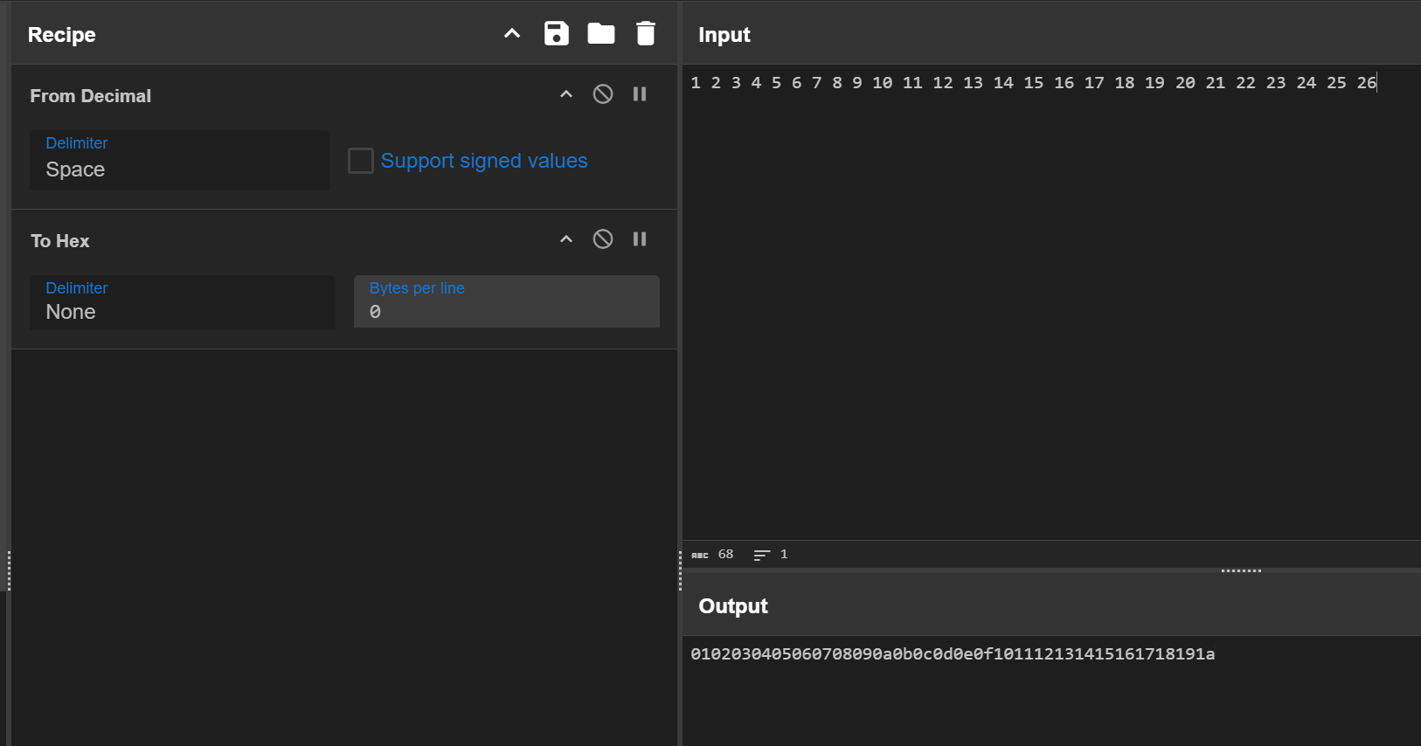Image resolution: width=1421 pixels, height=746 pixels.
Task: Click the input line count icon
Action: coord(761,555)
